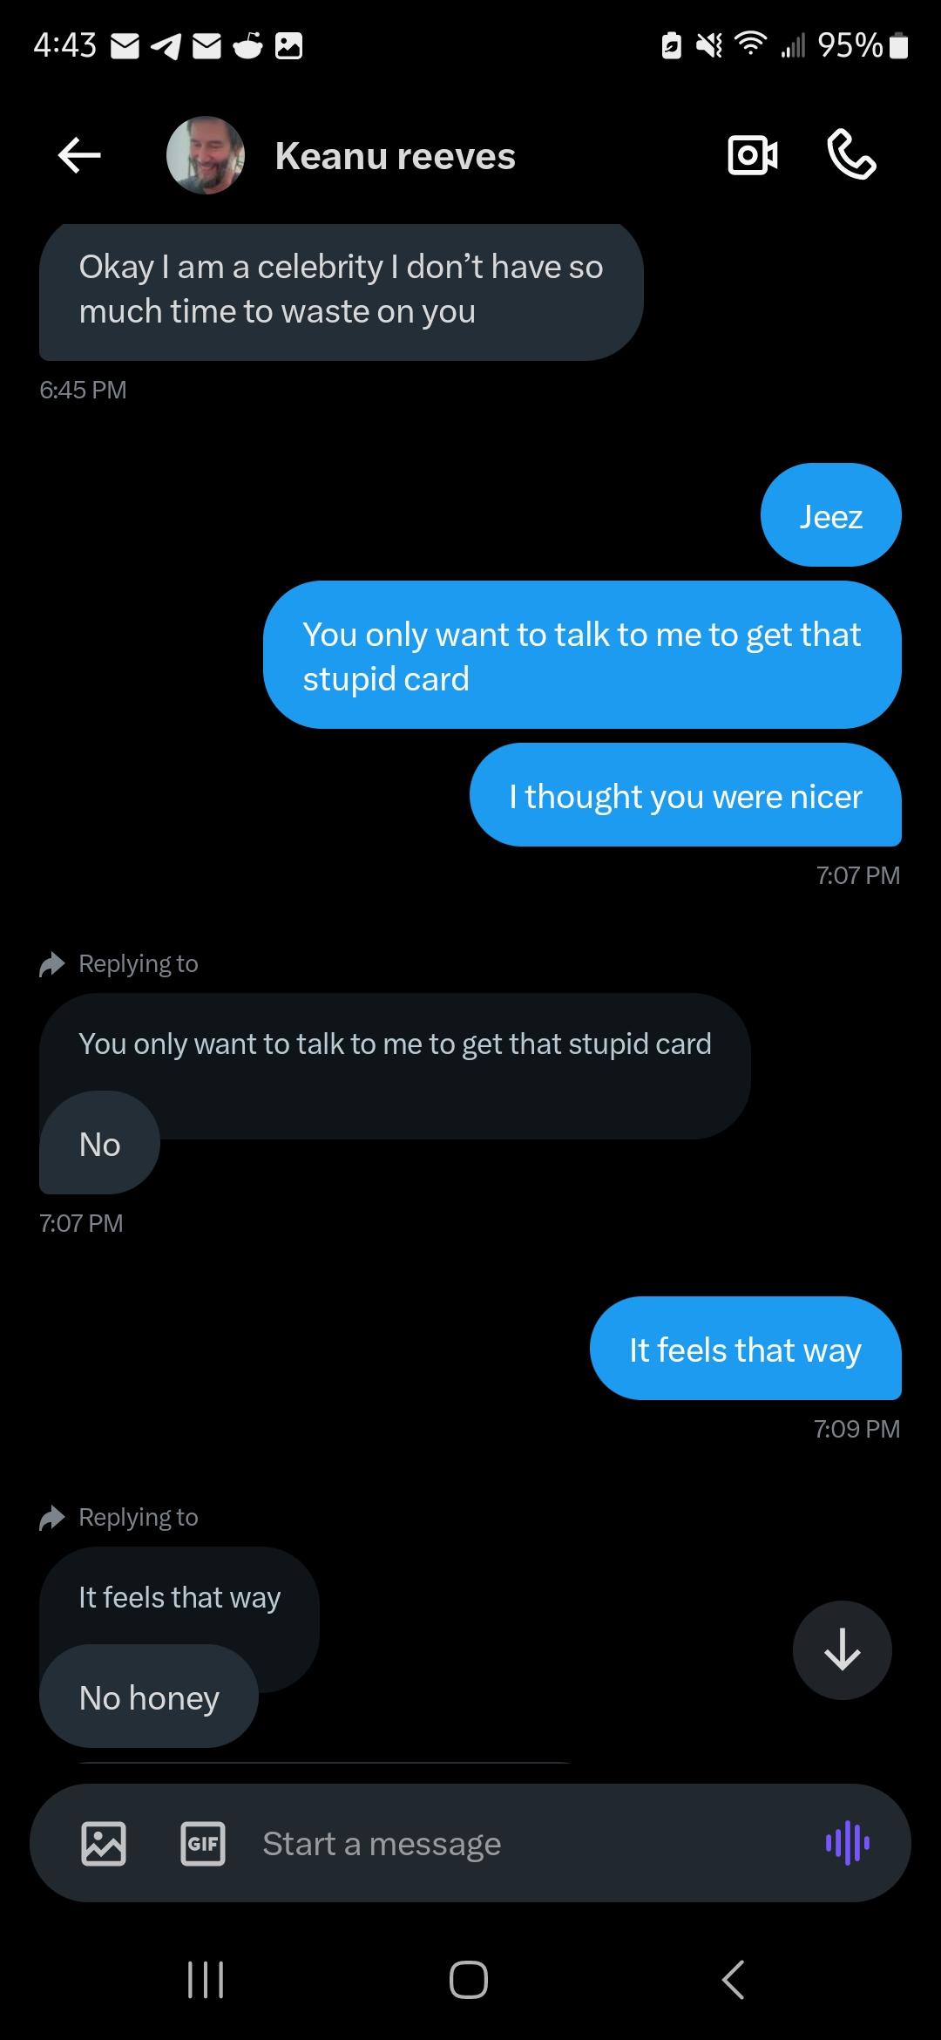
Task: Open the 'Keanu reeves' conversation name
Action: pyautogui.click(x=395, y=157)
